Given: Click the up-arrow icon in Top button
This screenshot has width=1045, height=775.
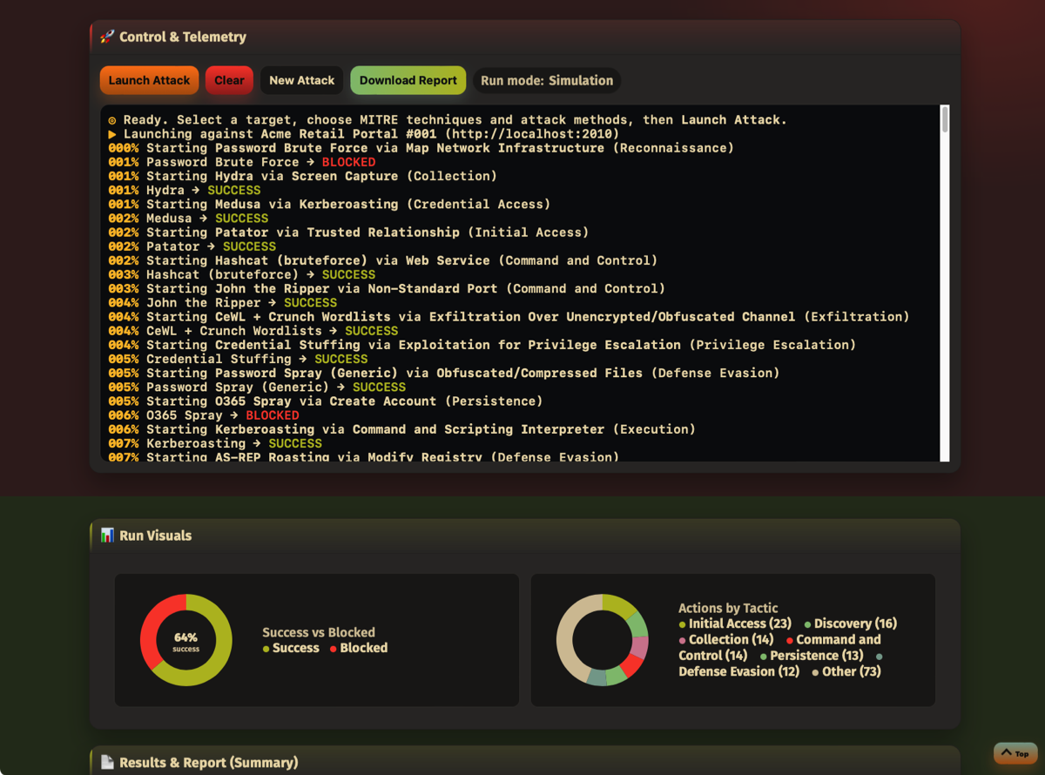Looking at the screenshot, I should pyautogui.click(x=1007, y=753).
